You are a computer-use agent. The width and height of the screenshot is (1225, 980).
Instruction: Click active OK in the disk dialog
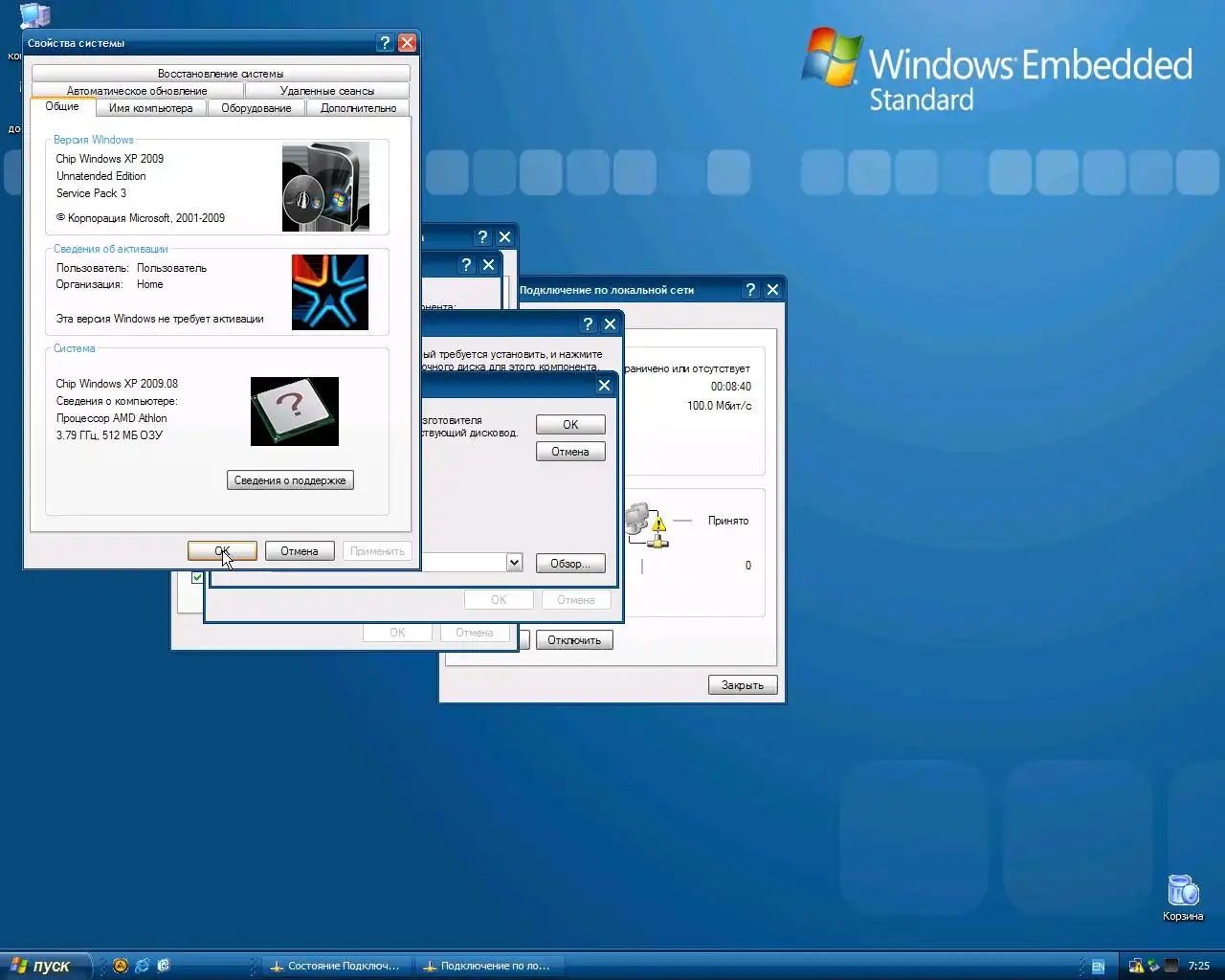click(x=570, y=425)
